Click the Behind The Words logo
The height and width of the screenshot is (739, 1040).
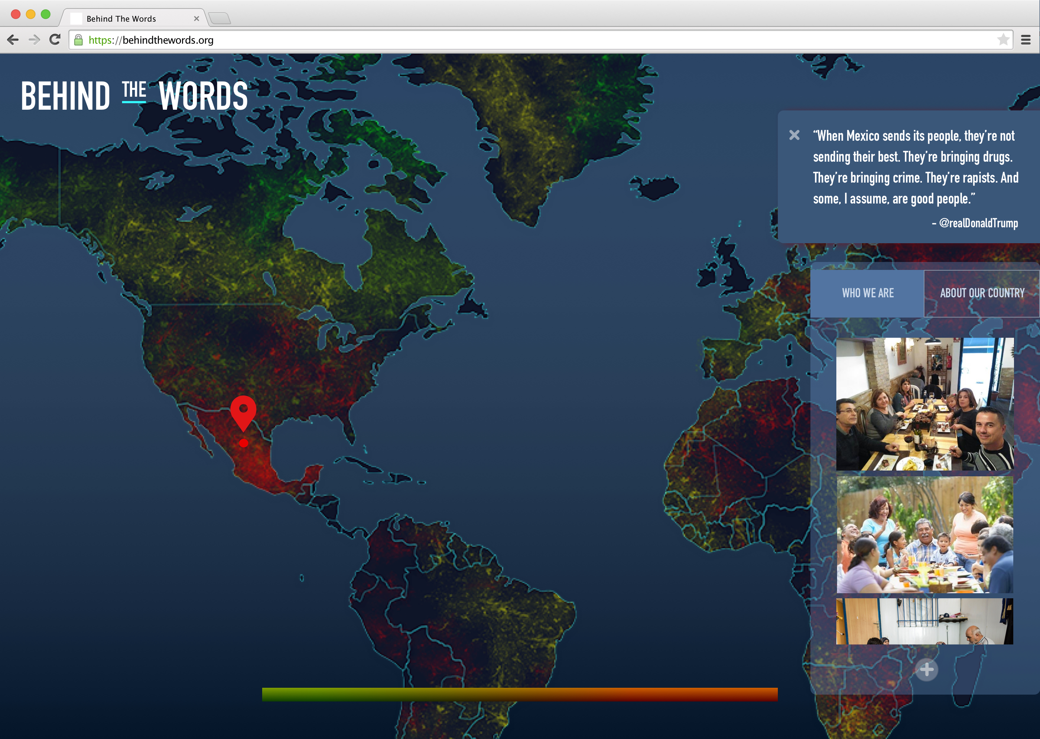[134, 96]
